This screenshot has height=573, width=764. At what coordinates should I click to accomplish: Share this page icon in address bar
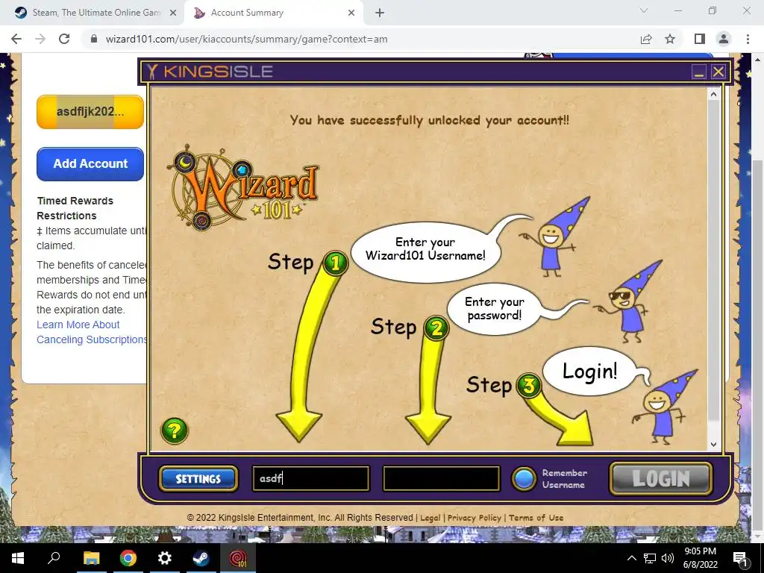[x=646, y=39]
